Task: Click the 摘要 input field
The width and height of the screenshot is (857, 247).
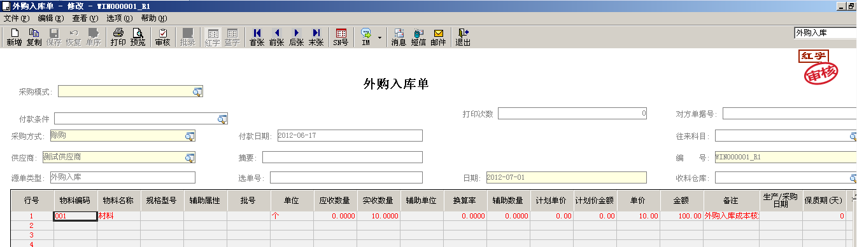Action: pyautogui.click(x=343, y=157)
